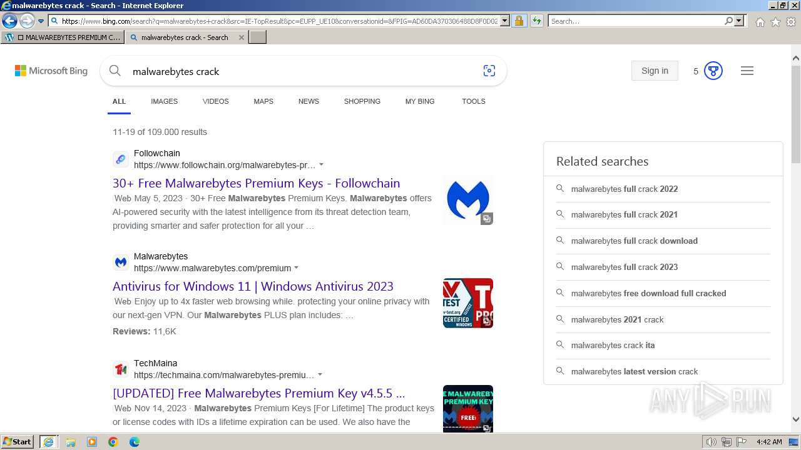801x450 pixels.
Task: Select the ALL results tab
Action: click(119, 101)
